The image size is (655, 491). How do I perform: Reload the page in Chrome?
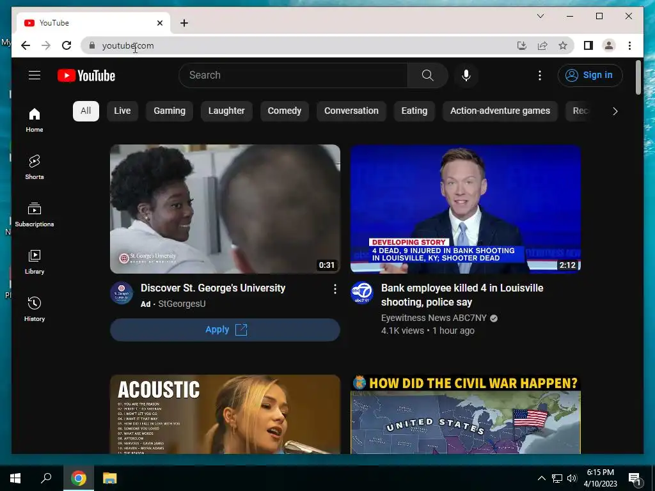[x=67, y=45]
